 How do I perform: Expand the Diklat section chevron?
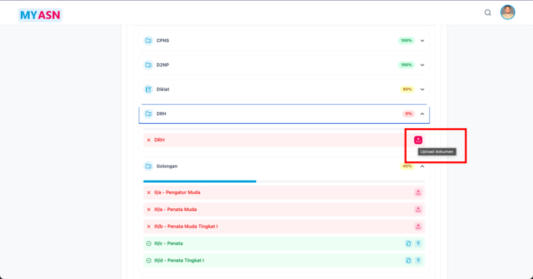coord(422,89)
